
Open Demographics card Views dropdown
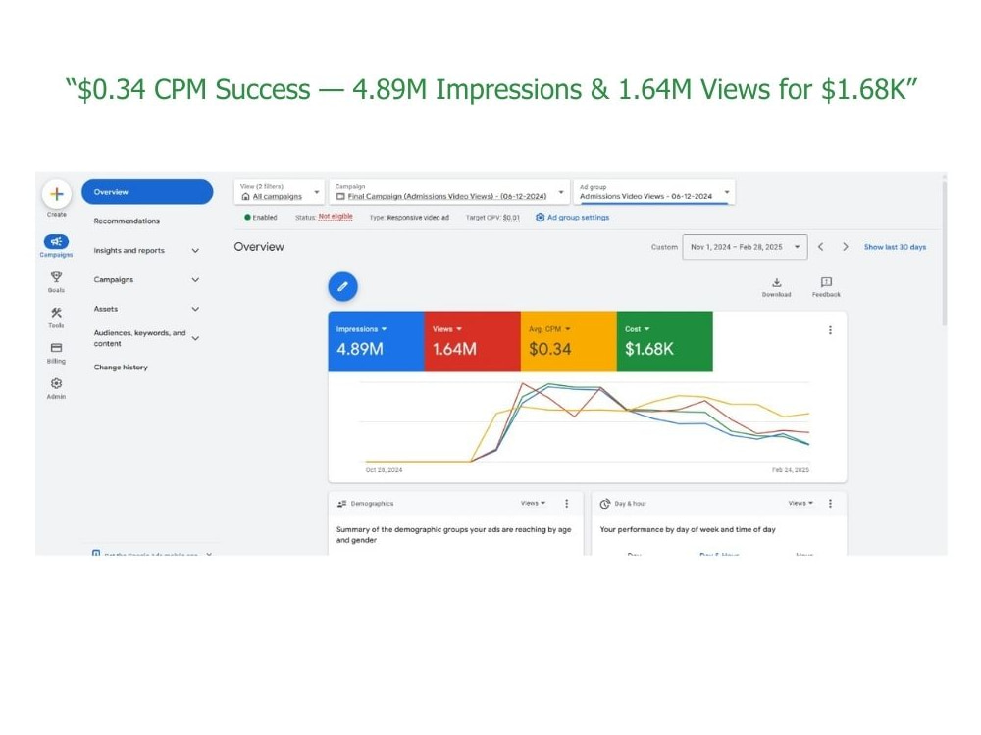pos(533,503)
